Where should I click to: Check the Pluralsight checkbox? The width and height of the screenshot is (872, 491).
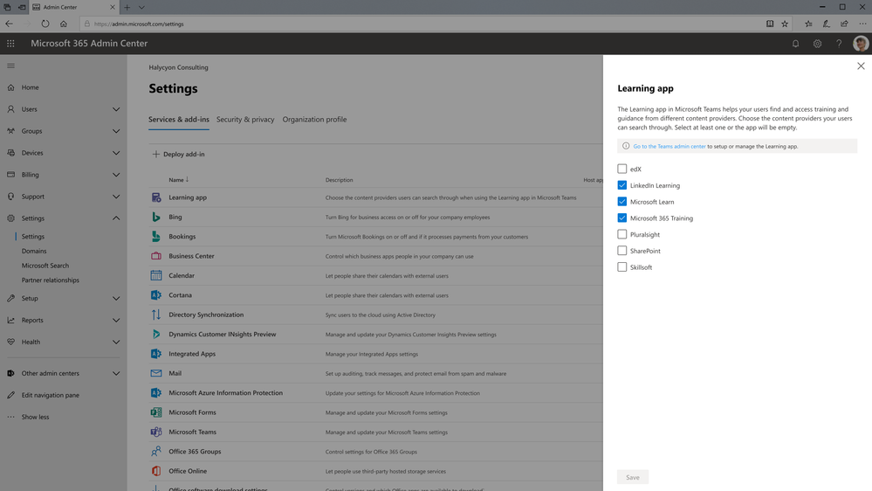click(621, 234)
